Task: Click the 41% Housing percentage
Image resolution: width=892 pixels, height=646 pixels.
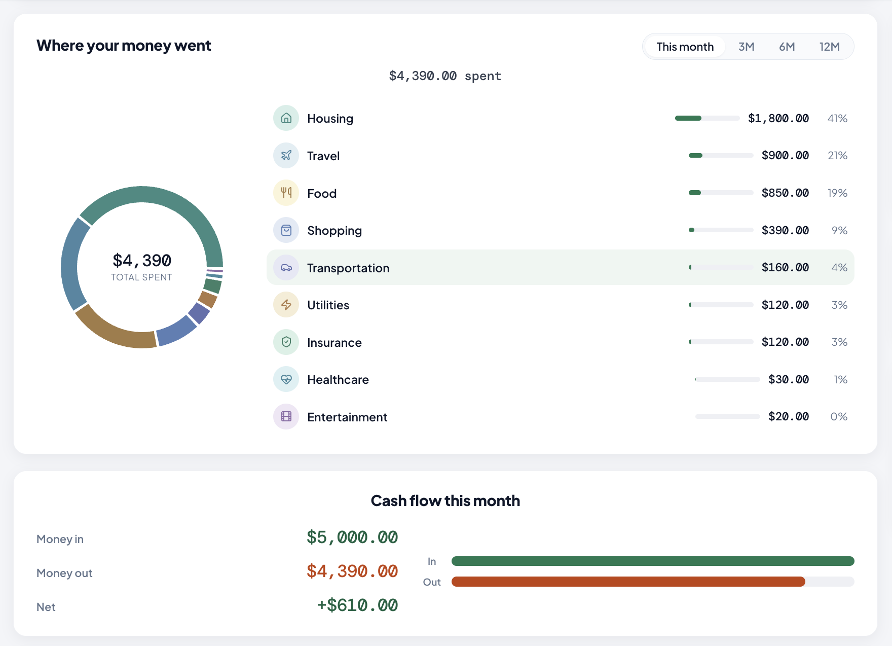Action: (837, 118)
